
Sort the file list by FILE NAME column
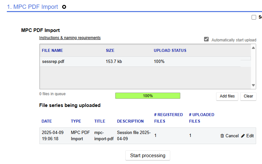coord(52,51)
